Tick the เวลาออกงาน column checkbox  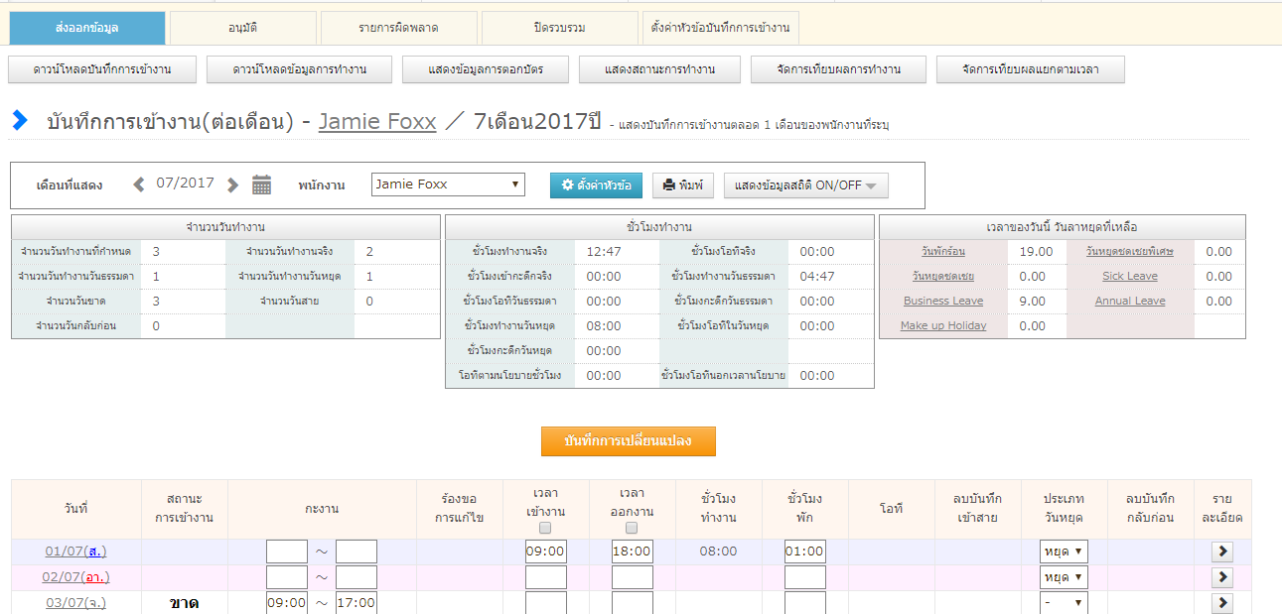(632, 528)
